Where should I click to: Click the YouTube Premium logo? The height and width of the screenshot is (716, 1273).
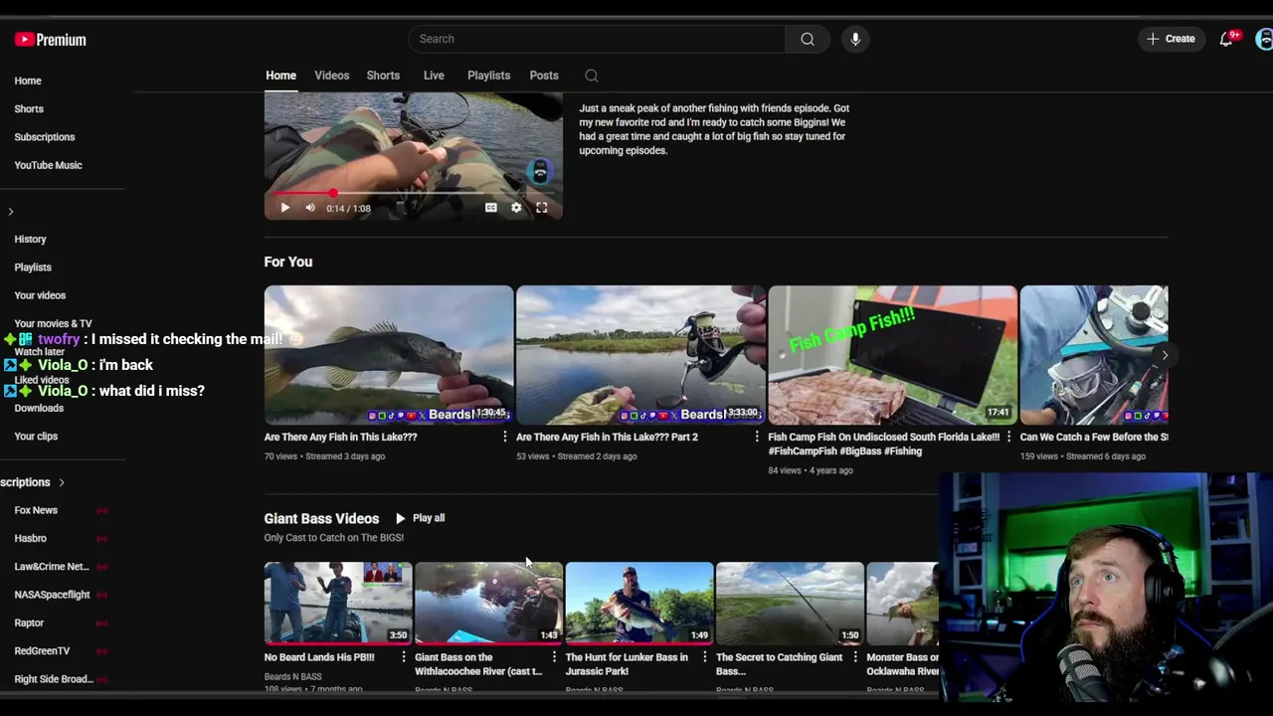[50, 40]
